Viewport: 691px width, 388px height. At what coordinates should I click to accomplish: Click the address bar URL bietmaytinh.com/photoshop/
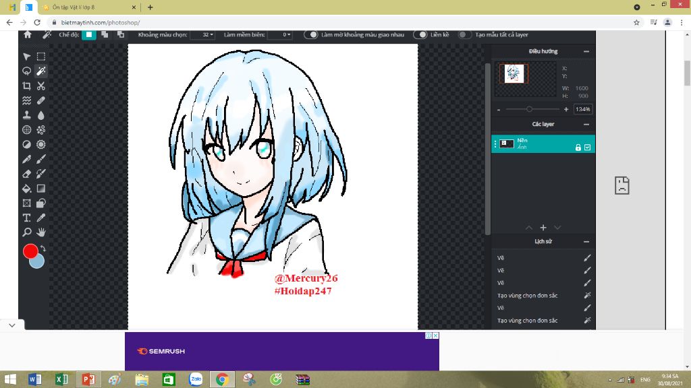[x=101, y=22]
